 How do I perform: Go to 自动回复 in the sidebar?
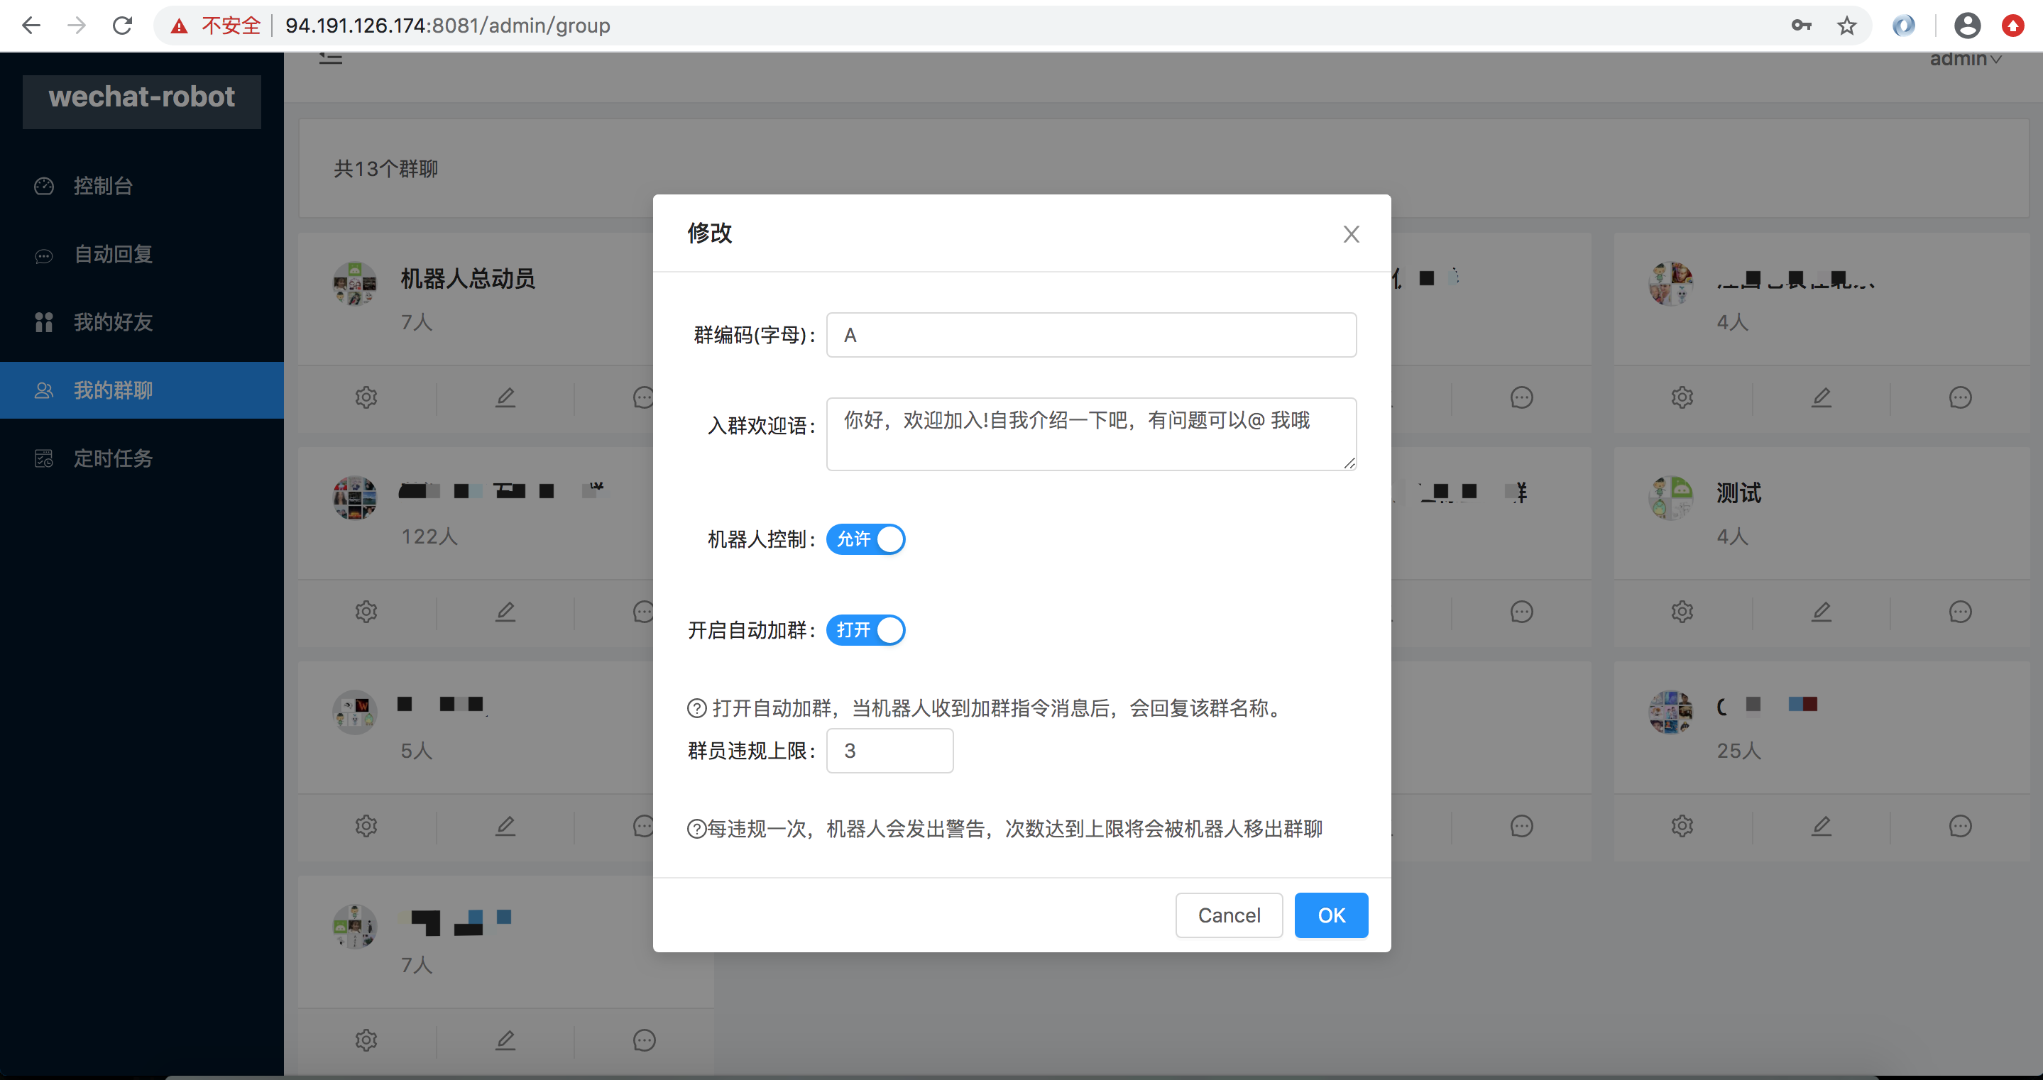click(113, 254)
